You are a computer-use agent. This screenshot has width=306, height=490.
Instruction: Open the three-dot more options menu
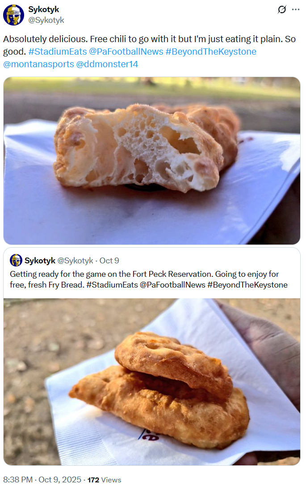295,9
